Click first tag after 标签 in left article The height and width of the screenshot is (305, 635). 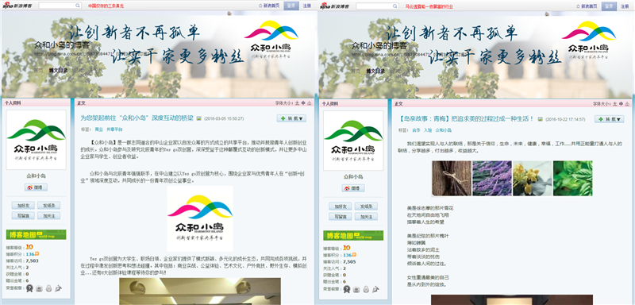coord(98,129)
